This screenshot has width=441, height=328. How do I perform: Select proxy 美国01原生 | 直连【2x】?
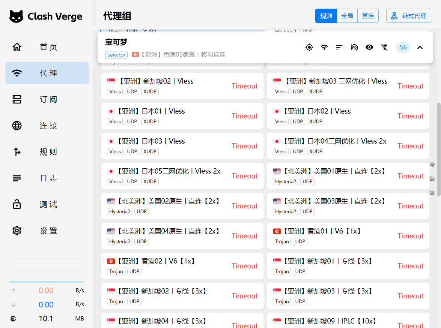348,176
